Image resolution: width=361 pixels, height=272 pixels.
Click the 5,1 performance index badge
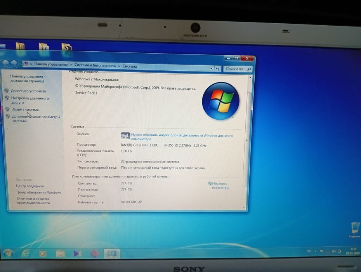(125, 136)
